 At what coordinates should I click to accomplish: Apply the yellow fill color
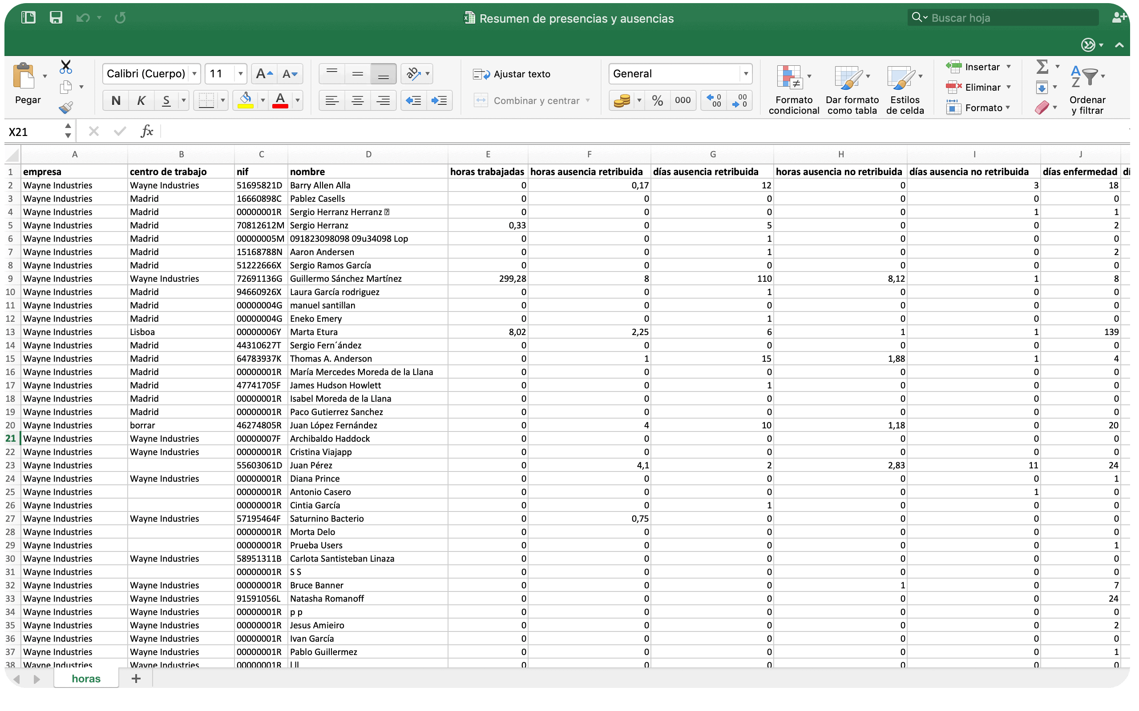245,100
